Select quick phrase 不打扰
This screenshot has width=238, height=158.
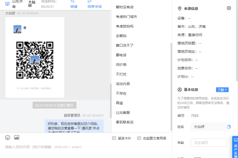[121, 74]
